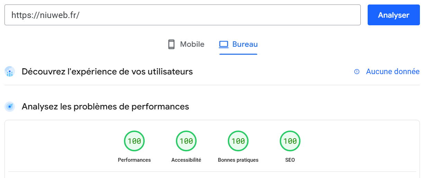Click the Bonnes pratiques score gauge circle

(238, 141)
